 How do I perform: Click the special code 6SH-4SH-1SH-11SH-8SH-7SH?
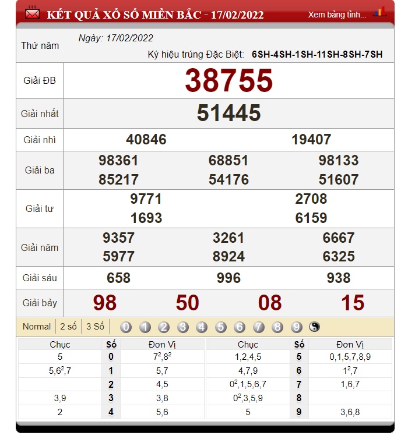tap(317, 54)
